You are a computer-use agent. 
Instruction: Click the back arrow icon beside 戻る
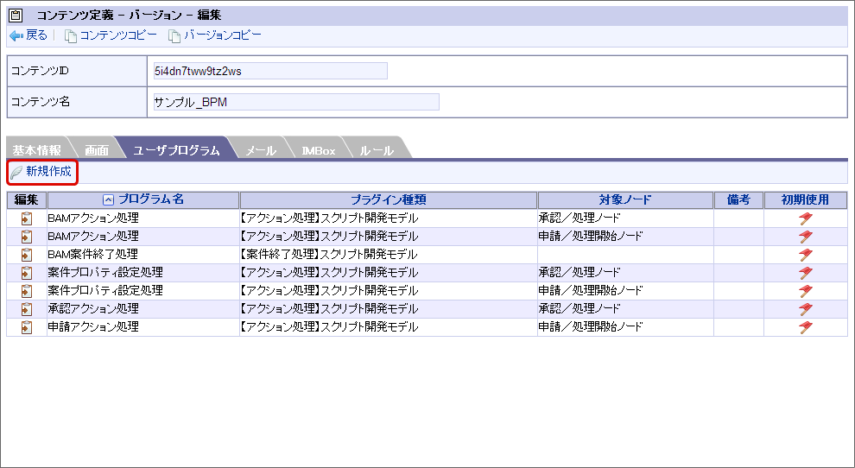point(16,36)
